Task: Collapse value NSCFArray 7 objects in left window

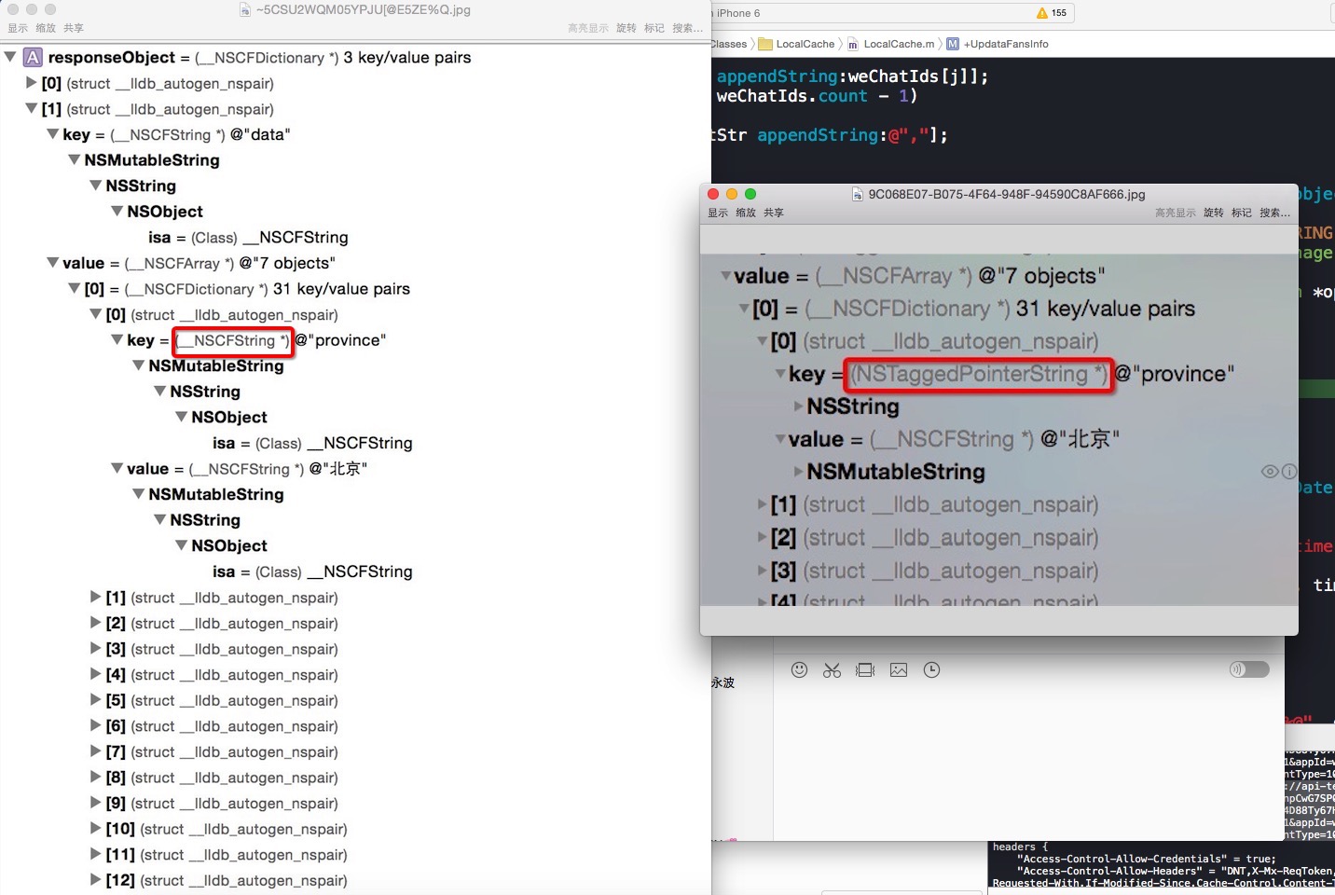Action: (53, 263)
